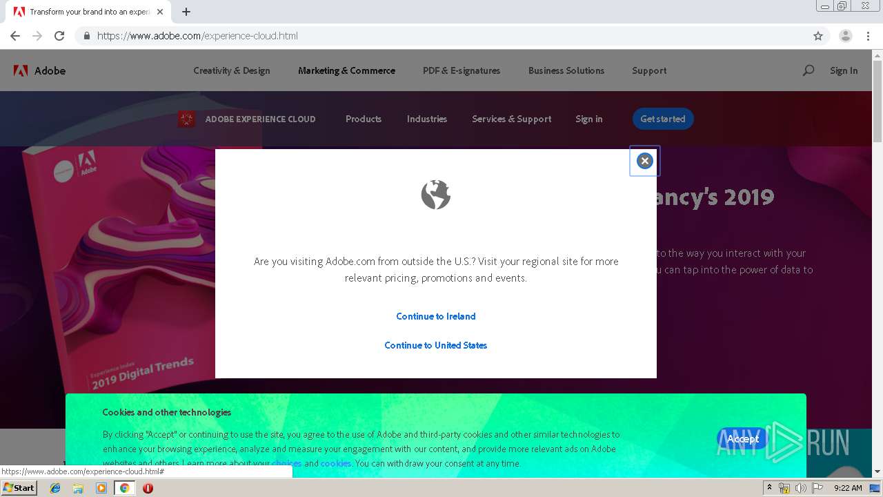The height and width of the screenshot is (497, 883).
Task: Go back with browser back arrow
Action: pos(15,36)
